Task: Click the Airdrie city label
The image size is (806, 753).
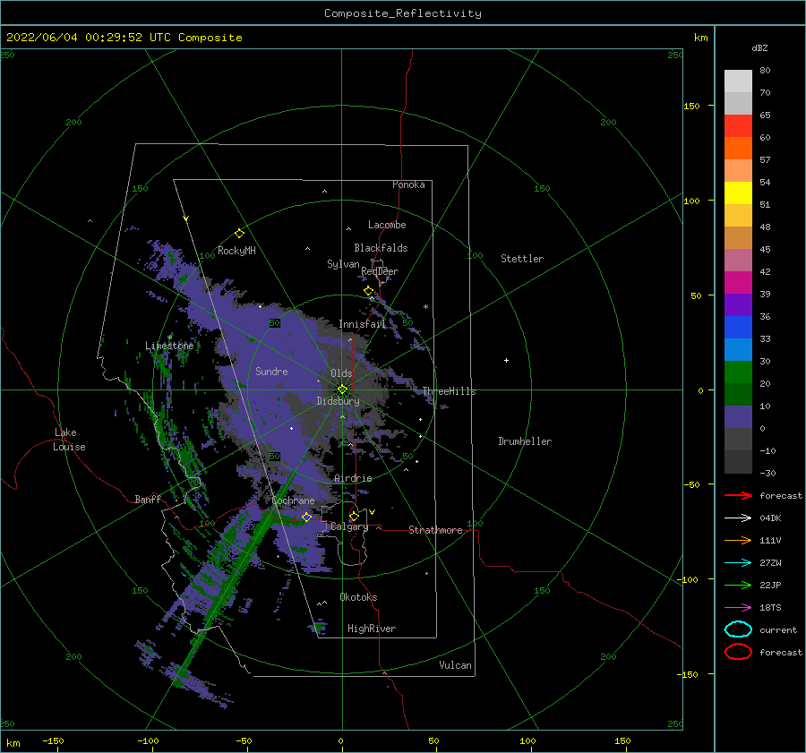Action: pos(353,478)
